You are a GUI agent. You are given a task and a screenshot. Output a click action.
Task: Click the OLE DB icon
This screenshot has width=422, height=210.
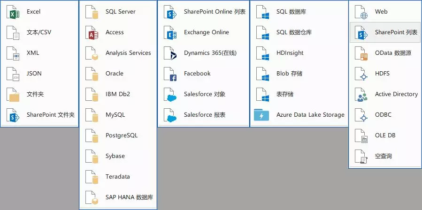click(361, 136)
